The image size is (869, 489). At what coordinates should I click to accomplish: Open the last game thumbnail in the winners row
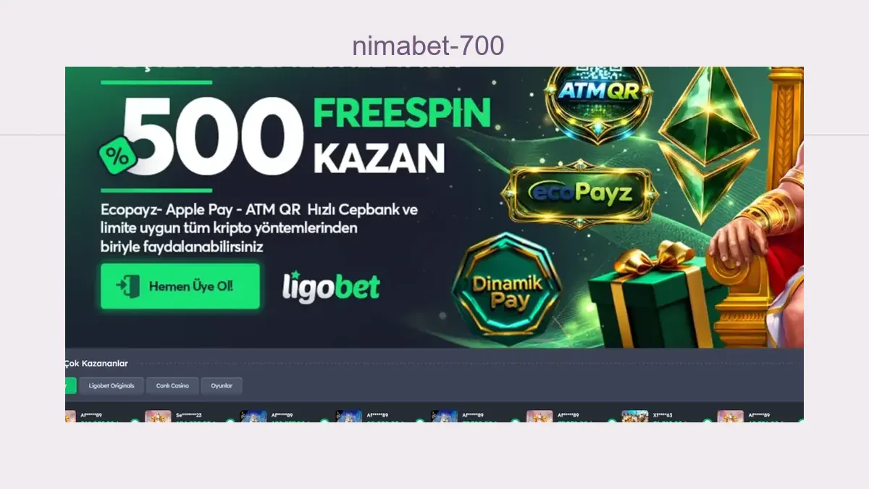pyautogui.click(x=730, y=417)
